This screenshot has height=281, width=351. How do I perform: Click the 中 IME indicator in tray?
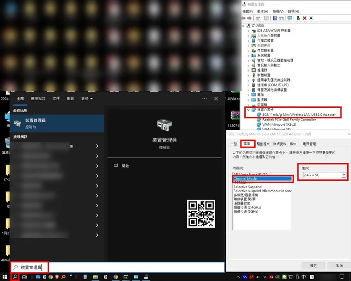[304, 277]
